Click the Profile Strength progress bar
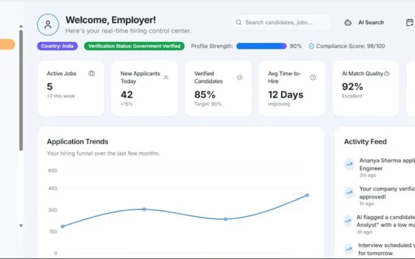 261,46
